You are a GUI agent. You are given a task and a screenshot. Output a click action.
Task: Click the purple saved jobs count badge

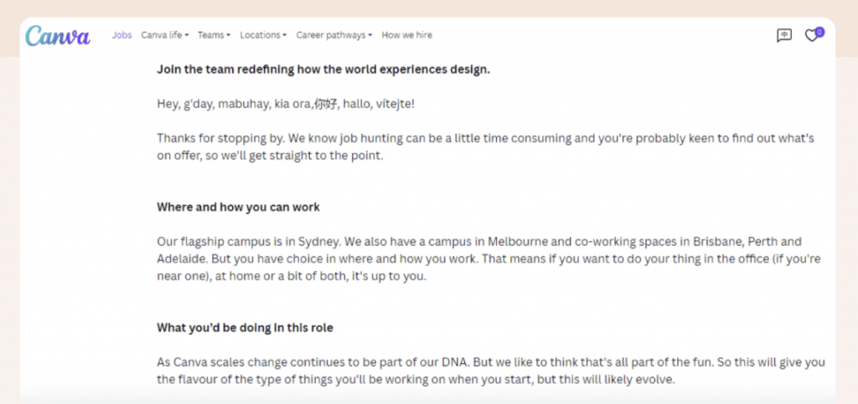tap(819, 31)
